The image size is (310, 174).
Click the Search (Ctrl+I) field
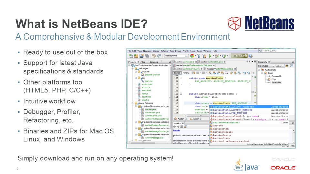coord(277,51)
